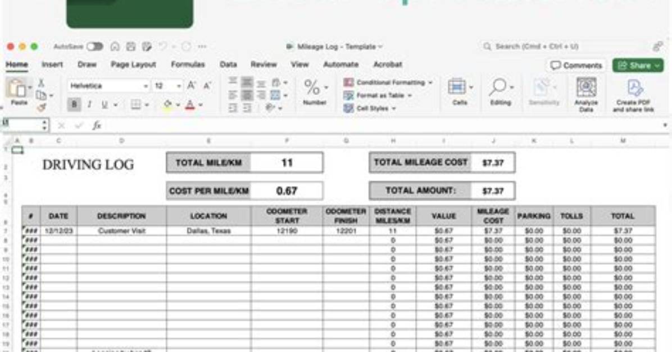
Task: Select the Format Painter brush icon
Action: (x=42, y=108)
